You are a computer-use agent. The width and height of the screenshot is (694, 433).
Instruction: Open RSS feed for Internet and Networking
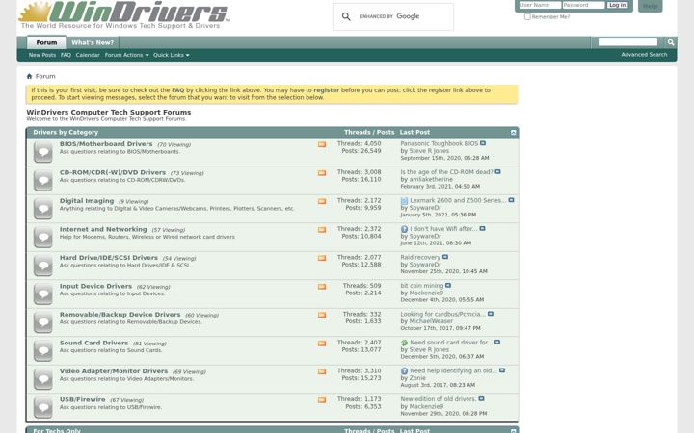click(x=322, y=230)
